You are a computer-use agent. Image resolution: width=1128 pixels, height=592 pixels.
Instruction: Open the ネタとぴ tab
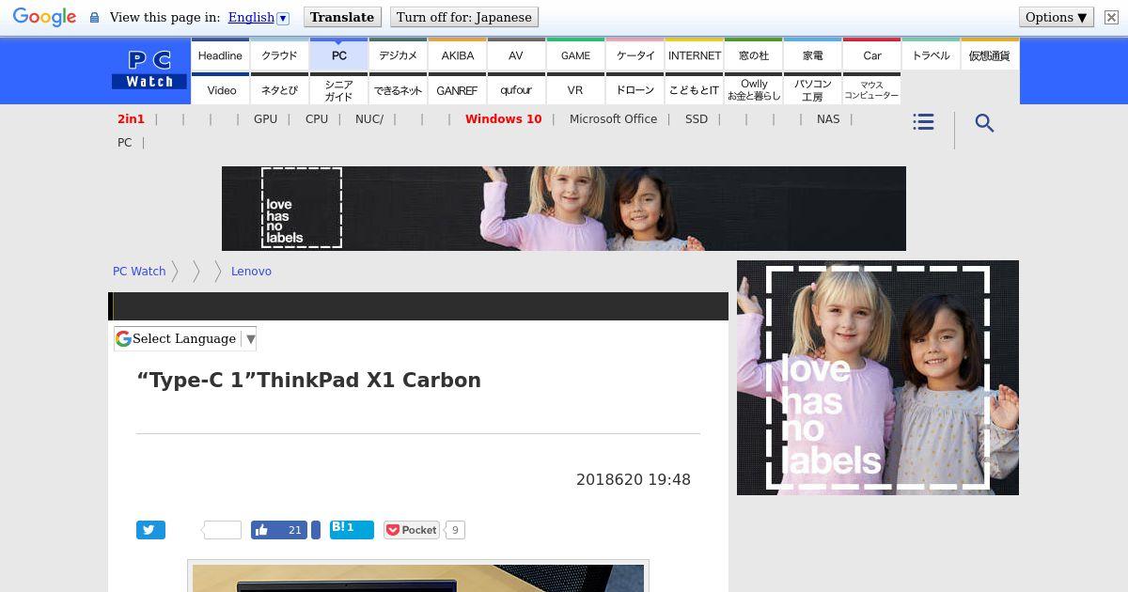[x=279, y=89]
